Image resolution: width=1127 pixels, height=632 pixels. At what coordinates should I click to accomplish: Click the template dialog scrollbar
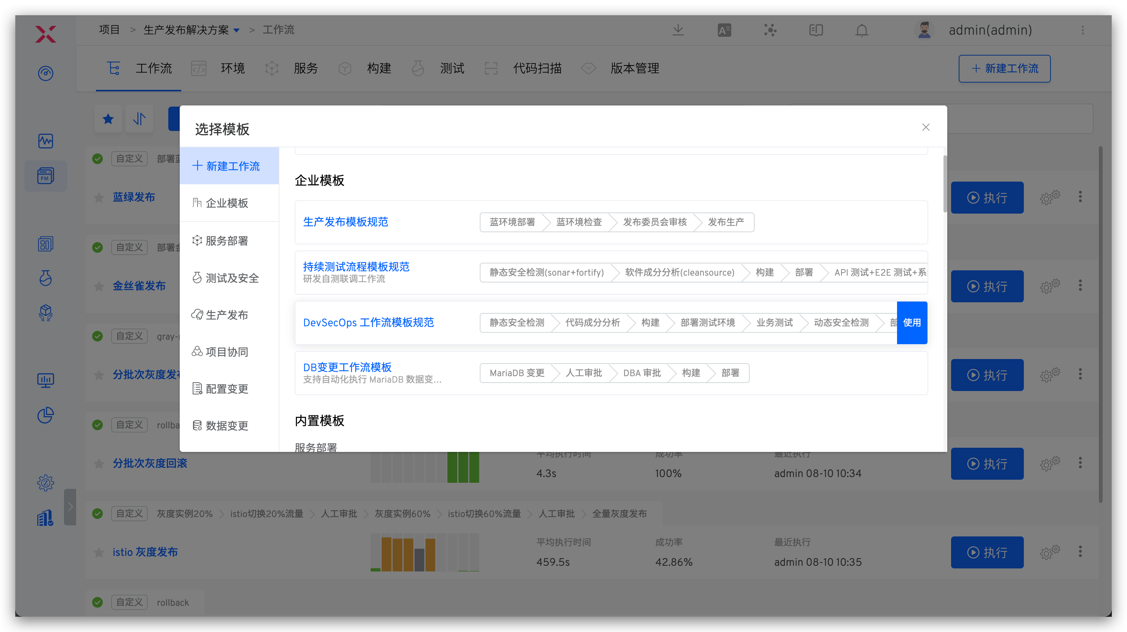tap(945, 184)
